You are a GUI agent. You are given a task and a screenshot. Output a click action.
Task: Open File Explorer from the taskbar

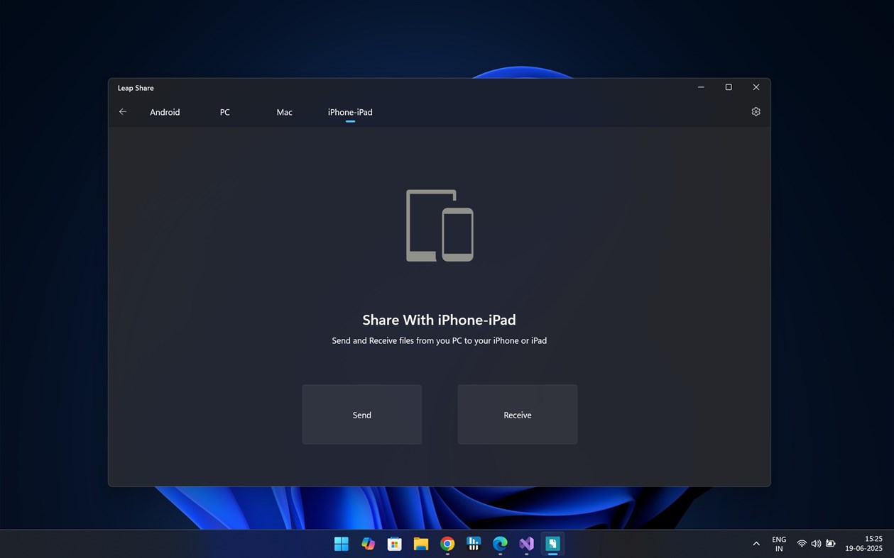(420, 544)
